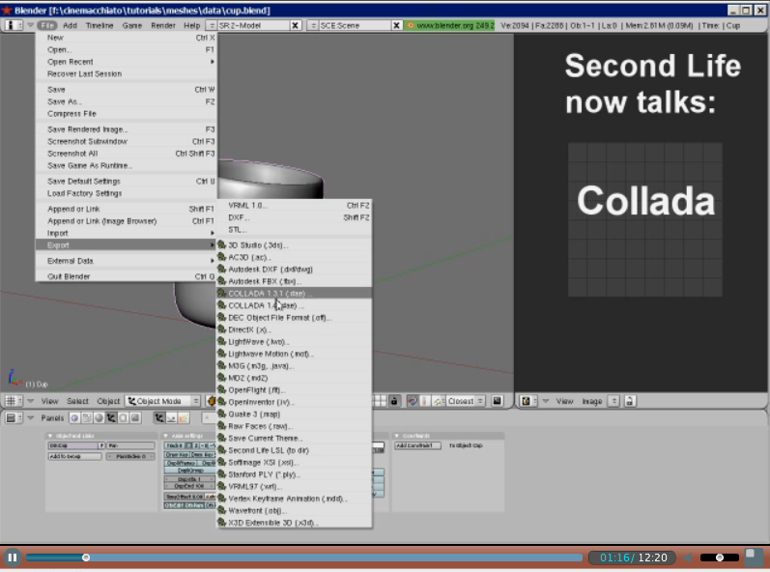
Task: Switch to Scene context icon
Action: (135, 417)
